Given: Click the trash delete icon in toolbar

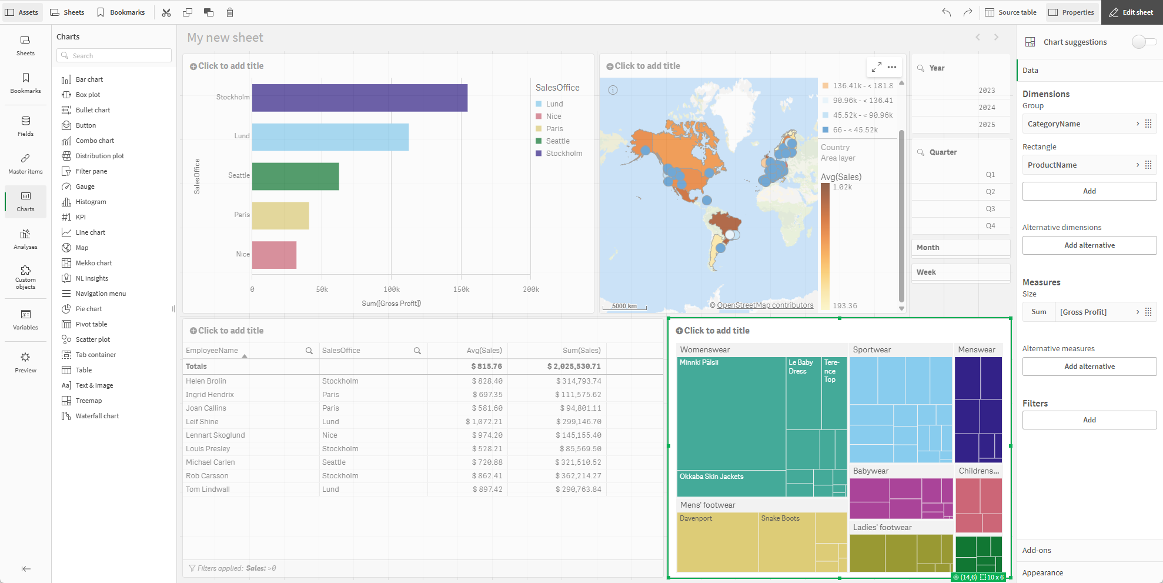Looking at the screenshot, I should (x=230, y=12).
